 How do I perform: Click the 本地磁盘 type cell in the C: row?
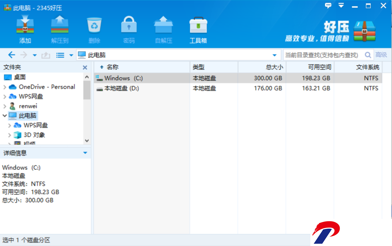pyautogui.click(x=204, y=78)
